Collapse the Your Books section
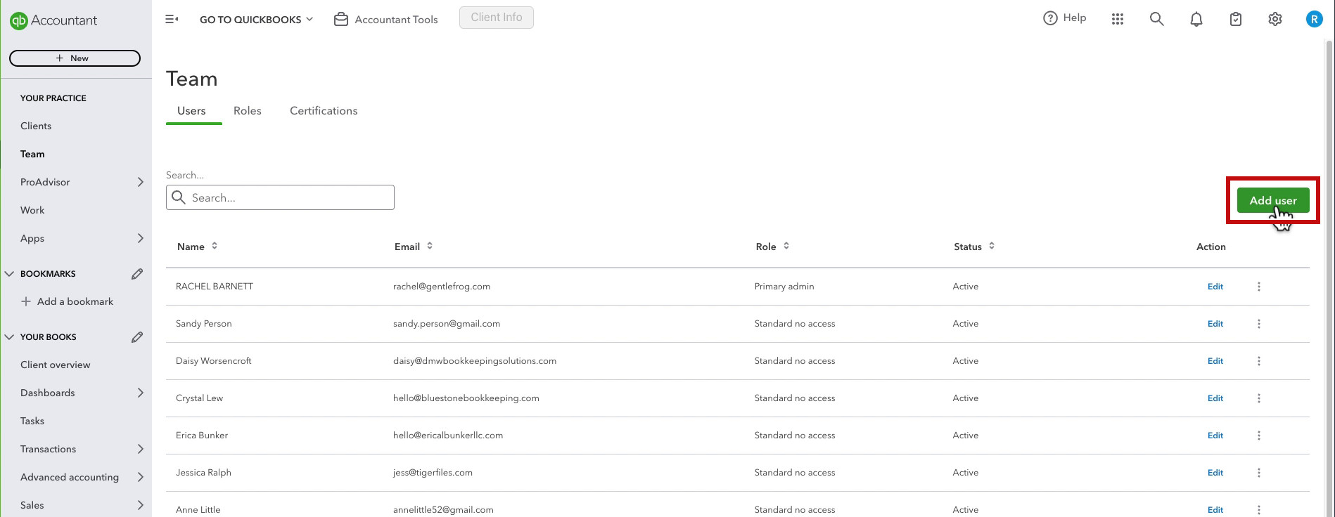 pos(9,337)
